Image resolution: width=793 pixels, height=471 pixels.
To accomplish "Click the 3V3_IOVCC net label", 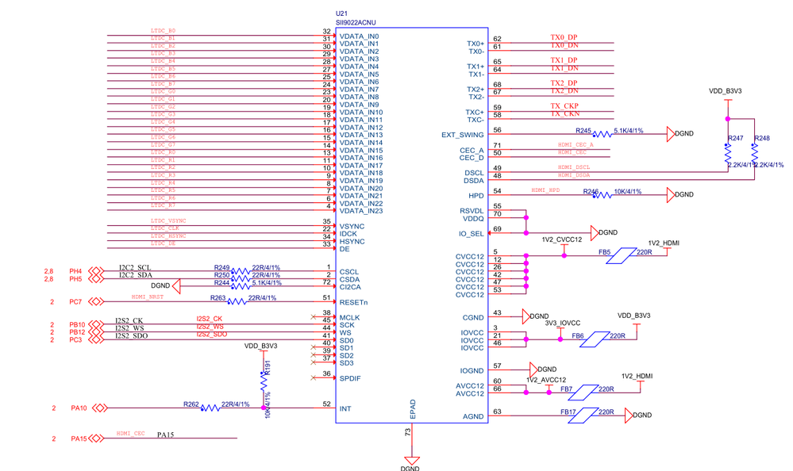I will click(562, 323).
